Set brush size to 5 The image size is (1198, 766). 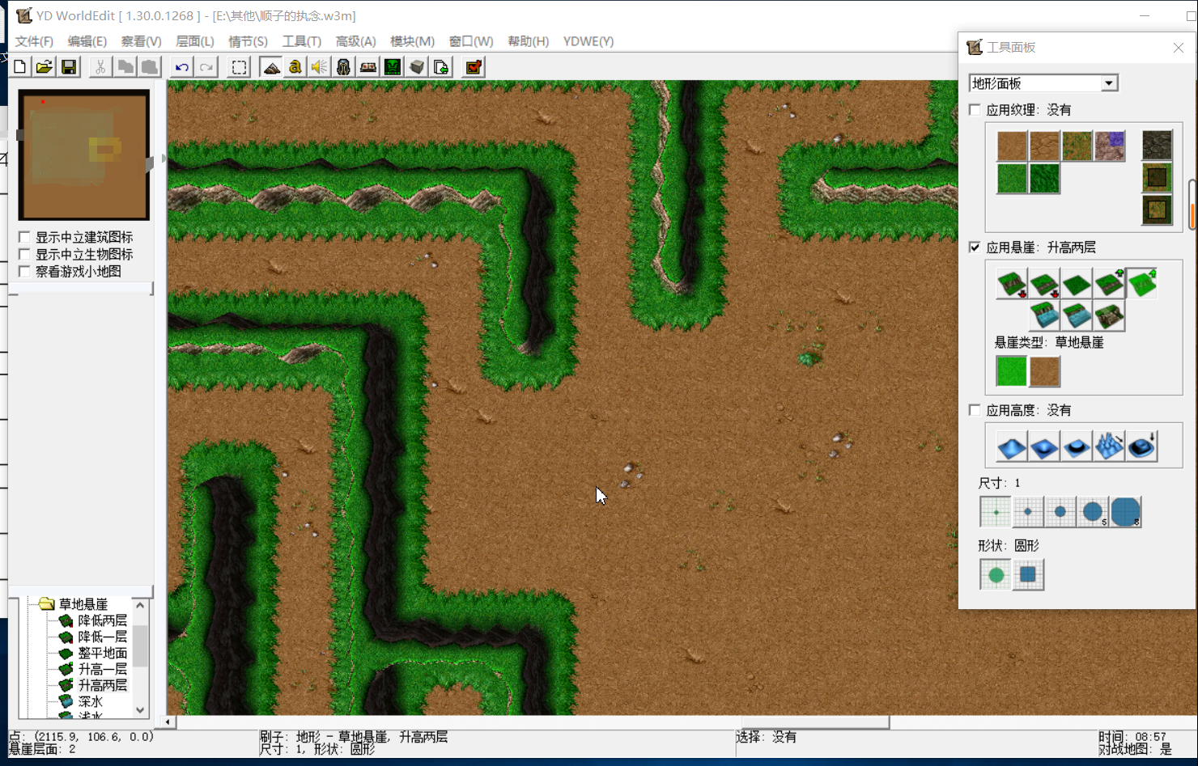click(1093, 512)
